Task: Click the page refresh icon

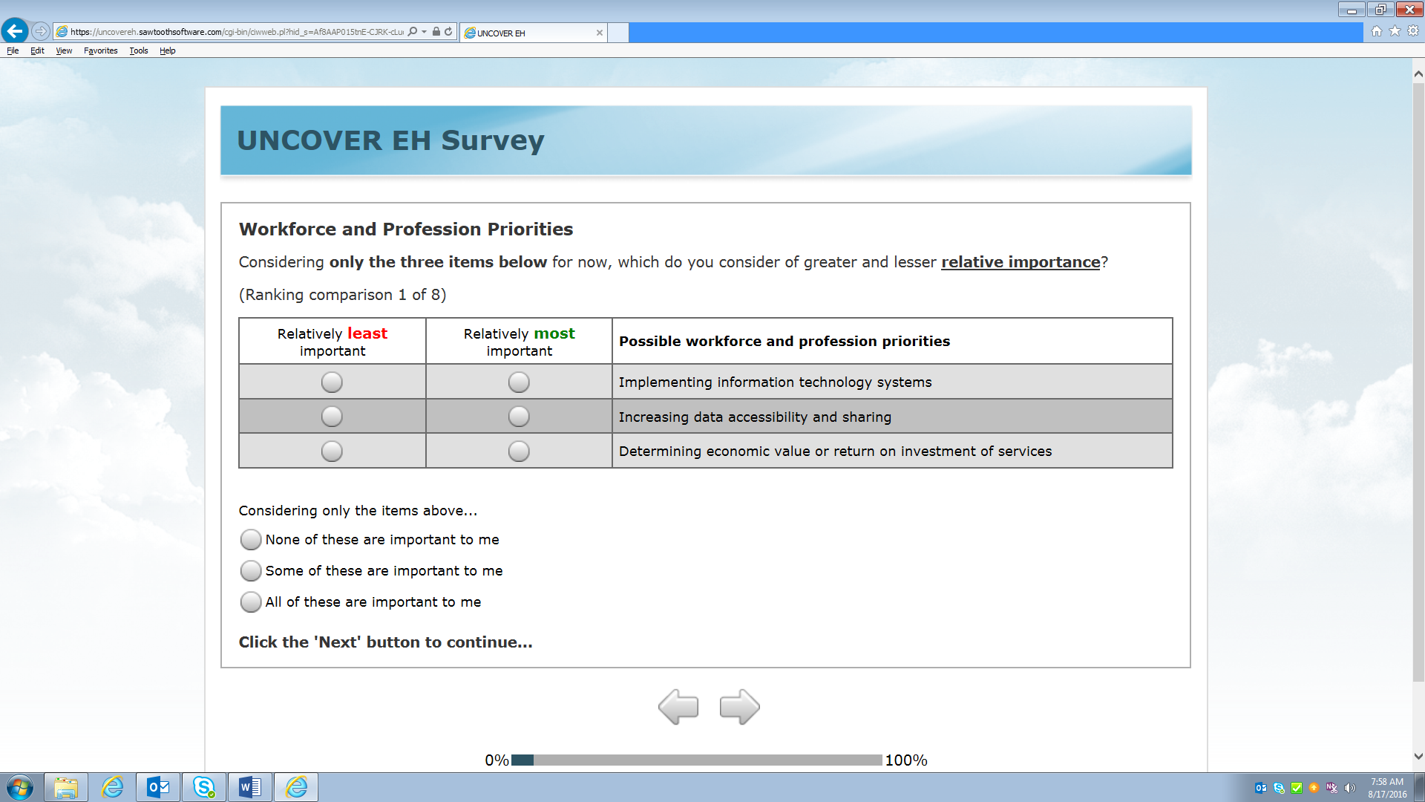Action: (448, 32)
